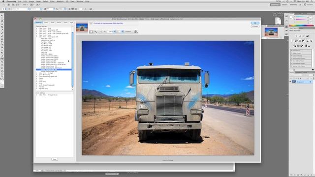Click the envelope icon beside Alien Skin messages
Viewport: 315px width, 177px height.
(91, 23)
